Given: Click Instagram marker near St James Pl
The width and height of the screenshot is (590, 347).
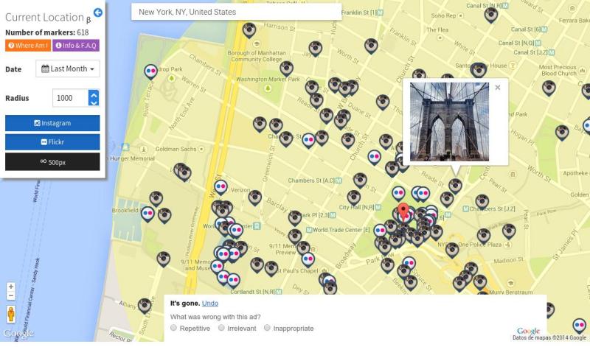Looking at the screenshot, I should pyautogui.click(x=509, y=231).
